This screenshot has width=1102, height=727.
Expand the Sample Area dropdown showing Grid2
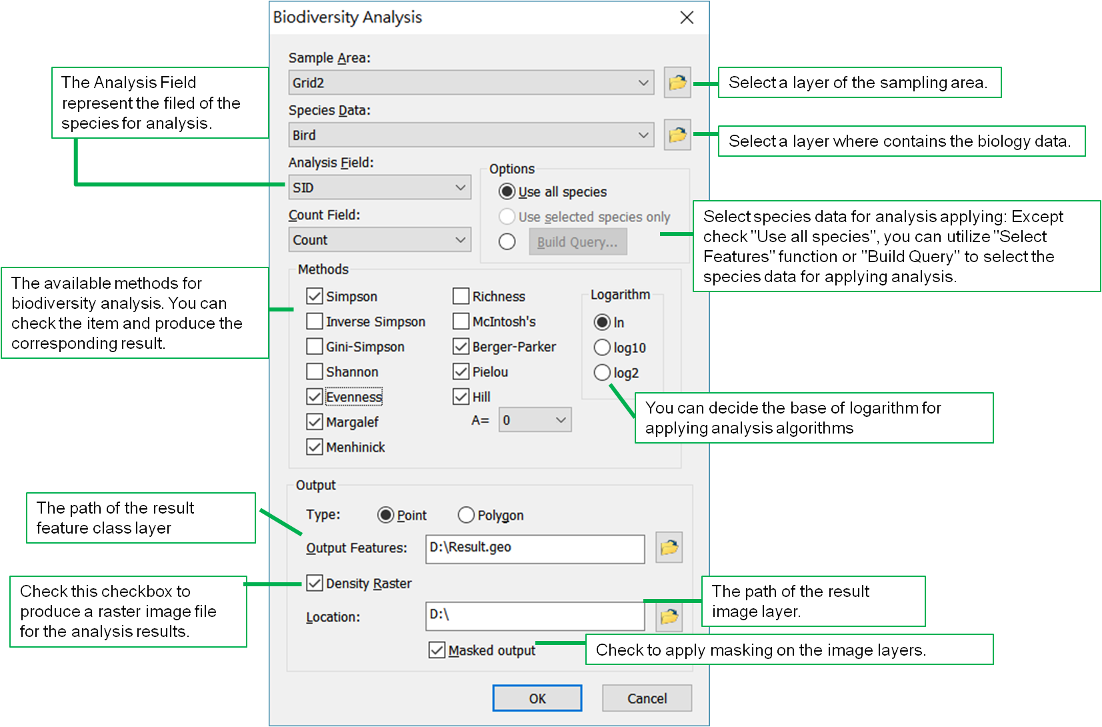[x=643, y=83]
